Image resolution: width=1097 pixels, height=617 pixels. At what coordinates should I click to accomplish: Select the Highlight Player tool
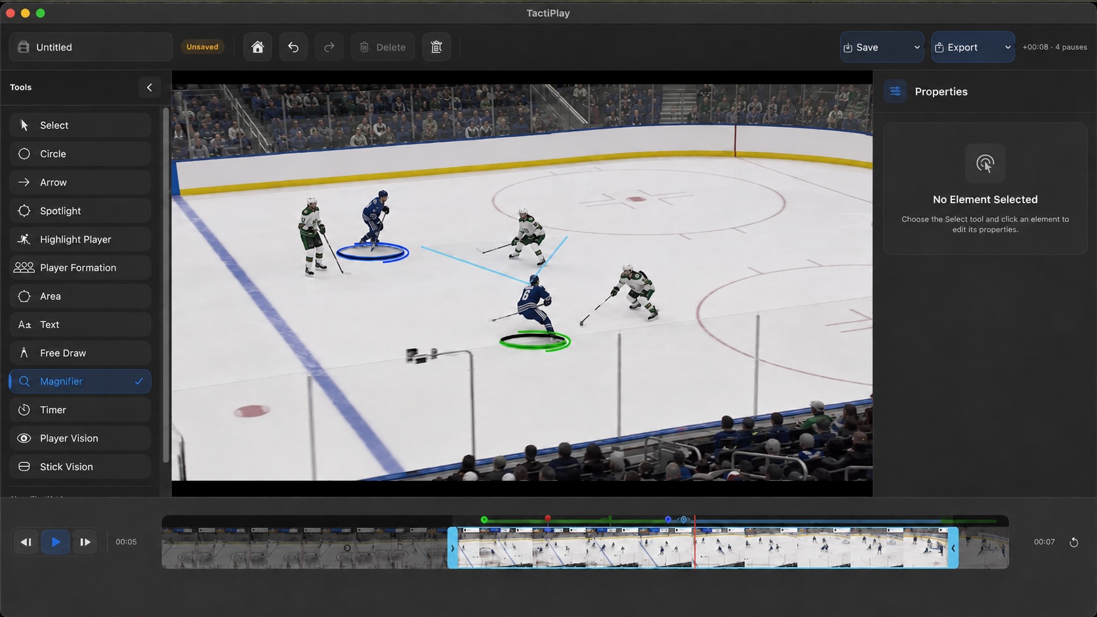tap(80, 239)
